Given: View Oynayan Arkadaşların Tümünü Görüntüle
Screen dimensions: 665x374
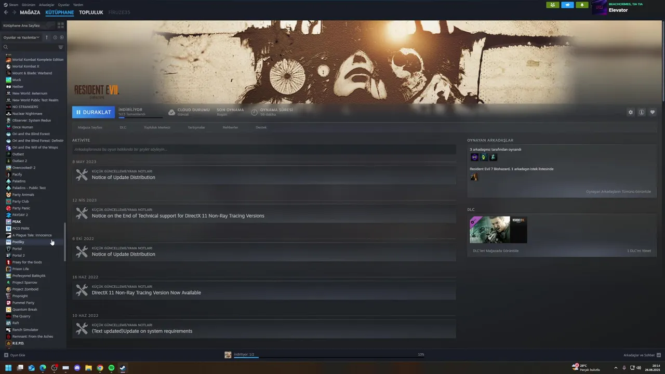Looking at the screenshot, I should (x=618, y=192).
